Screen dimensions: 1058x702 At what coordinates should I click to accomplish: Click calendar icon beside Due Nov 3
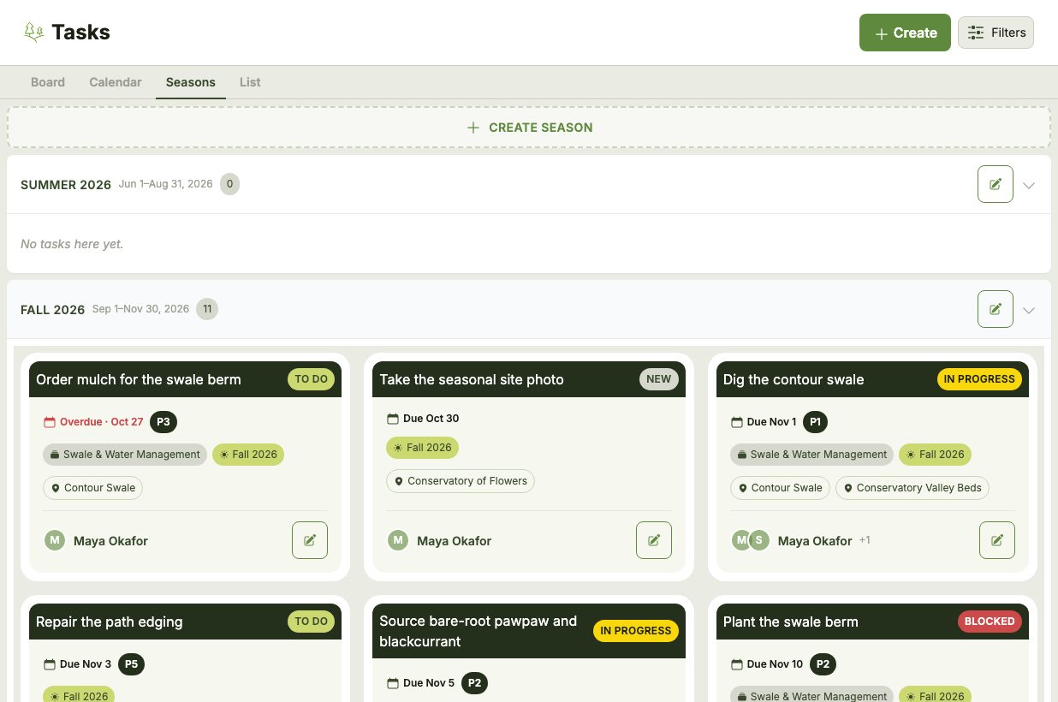pos(50,664)
